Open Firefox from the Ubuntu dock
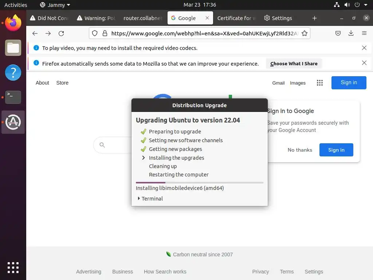373x280 pixels. tap(13, 23)
